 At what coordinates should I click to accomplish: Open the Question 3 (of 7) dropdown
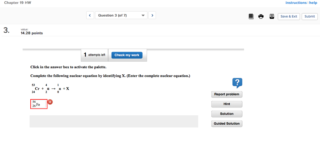pyautogui.click(x=121, y=15)
